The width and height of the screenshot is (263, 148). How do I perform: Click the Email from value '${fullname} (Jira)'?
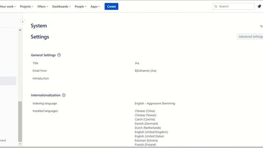tap(145, 71)
